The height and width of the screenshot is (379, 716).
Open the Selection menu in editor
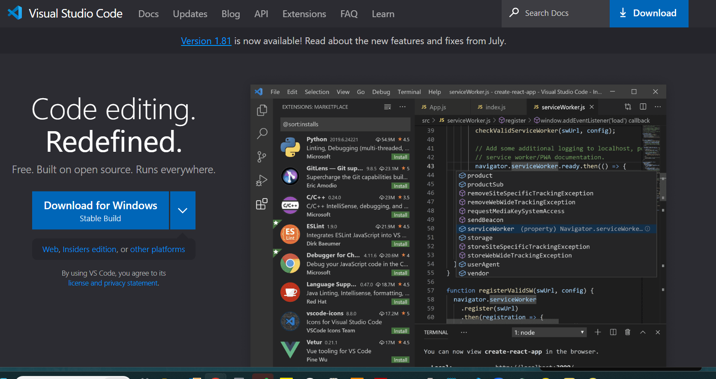click(317, 92)
